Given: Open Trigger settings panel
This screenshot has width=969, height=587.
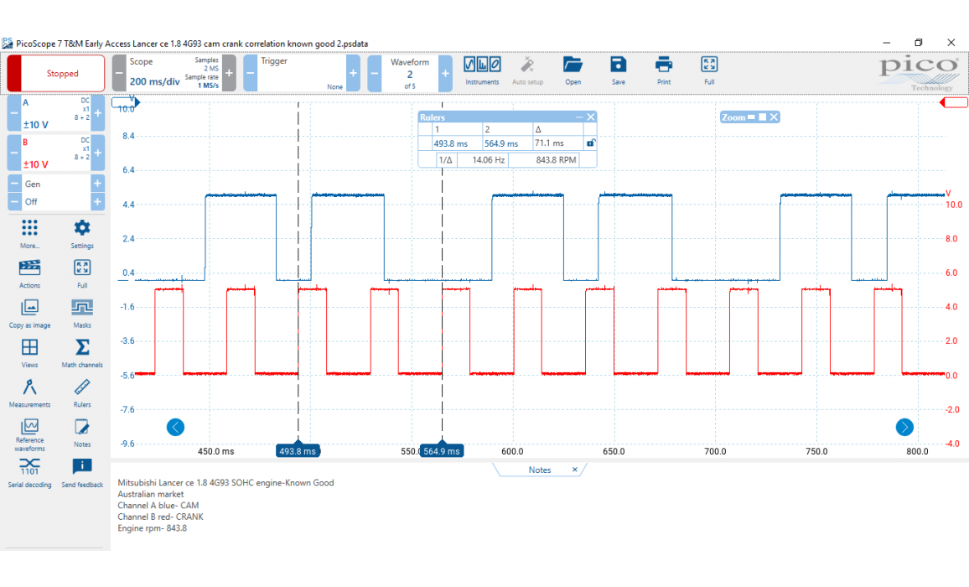Looking at the screenshot, I should click(302, 74).
